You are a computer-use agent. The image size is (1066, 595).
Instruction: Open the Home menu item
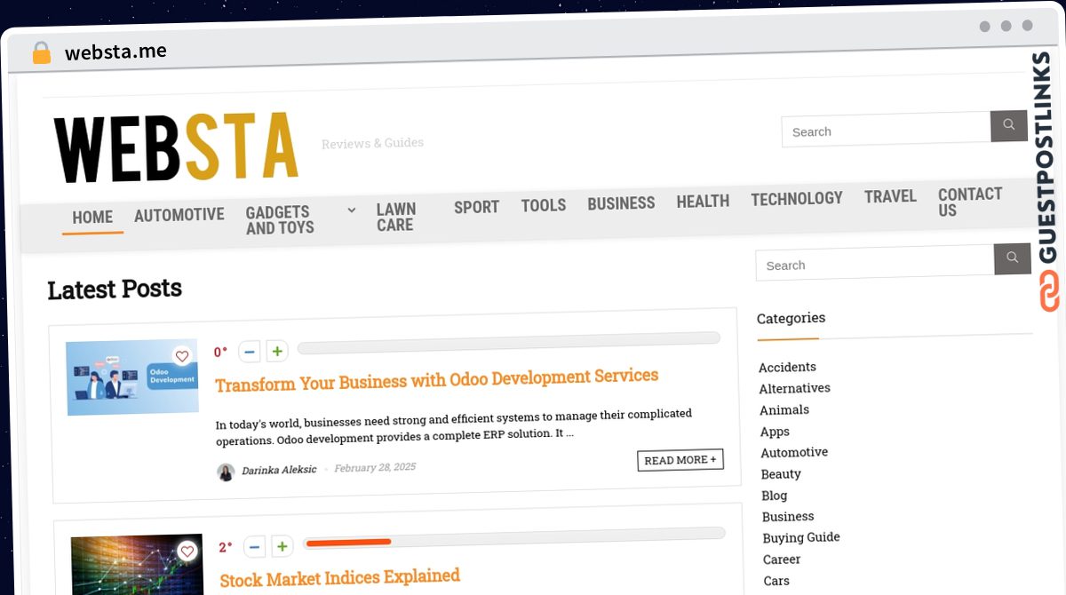click(92, 218)
